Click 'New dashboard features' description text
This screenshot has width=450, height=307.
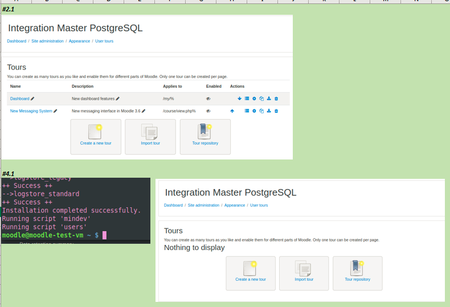[x=93, y=99]
